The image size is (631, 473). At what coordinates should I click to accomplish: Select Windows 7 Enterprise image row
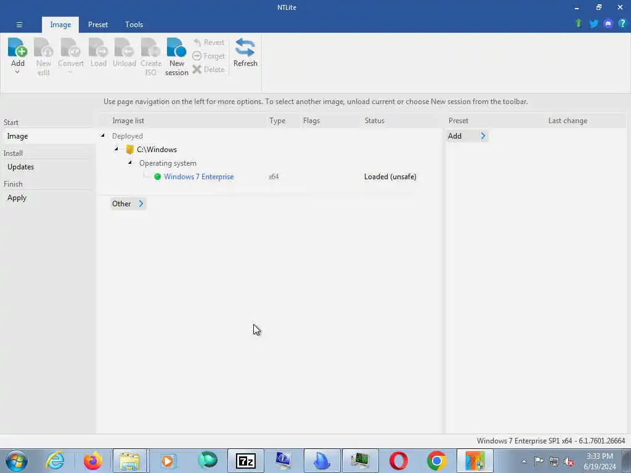(198, 177)
